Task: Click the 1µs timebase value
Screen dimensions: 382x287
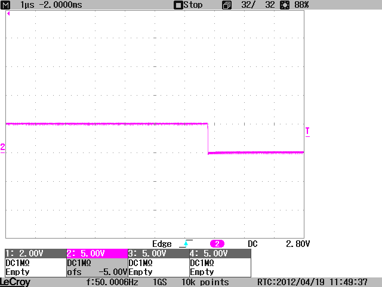Action: 27,5
